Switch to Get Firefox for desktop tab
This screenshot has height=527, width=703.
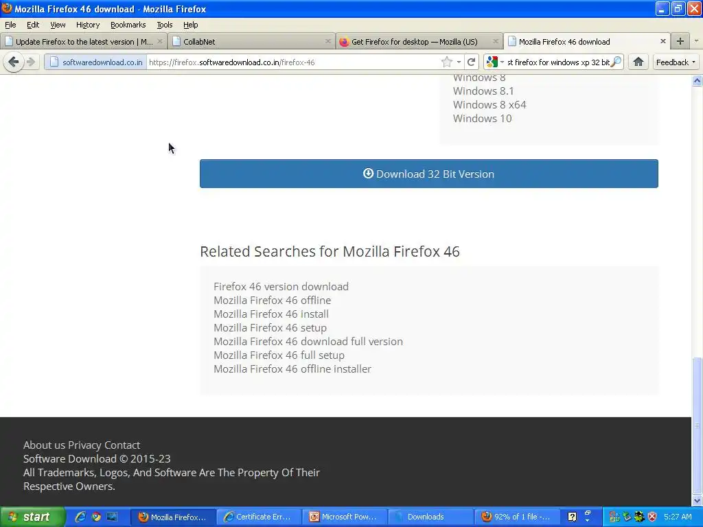coord(419,41)
